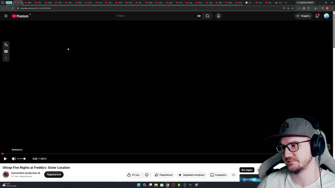Switch to the ГОЛА tab

(58, 3)
